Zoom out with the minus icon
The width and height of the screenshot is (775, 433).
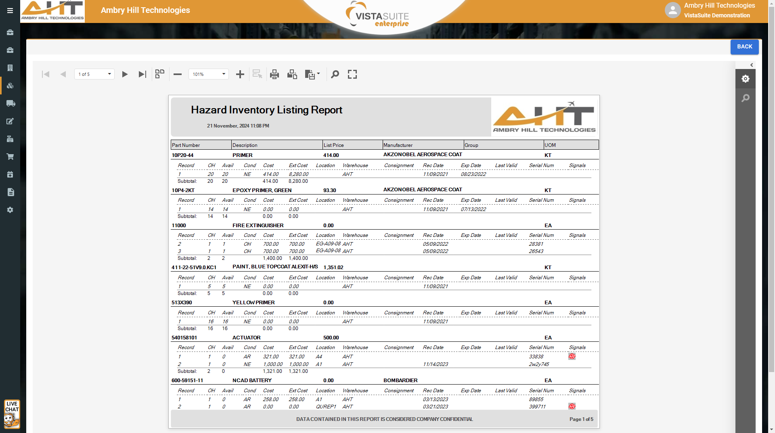(178, 74)
